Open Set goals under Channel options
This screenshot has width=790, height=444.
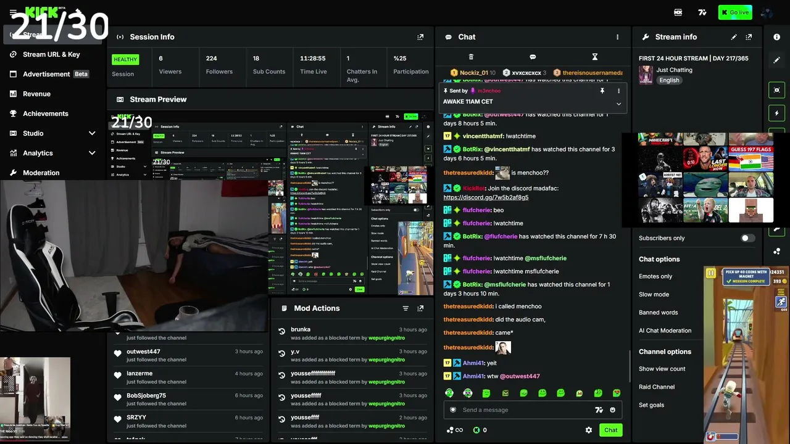click(x=651, y=405)
